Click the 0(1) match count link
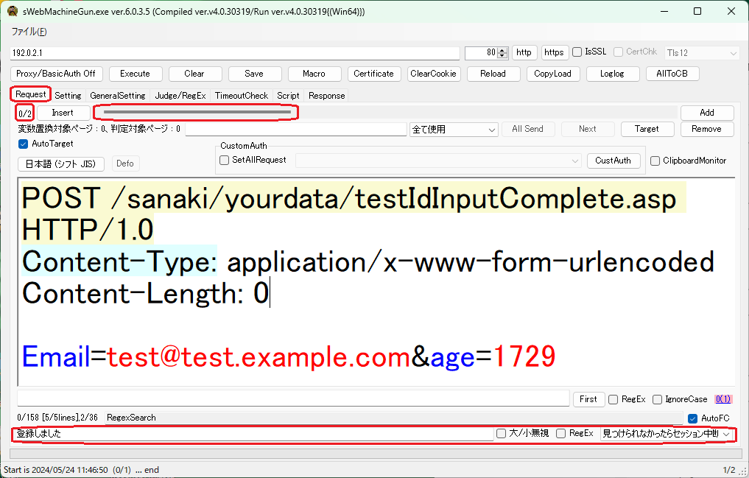 (722, 399)
